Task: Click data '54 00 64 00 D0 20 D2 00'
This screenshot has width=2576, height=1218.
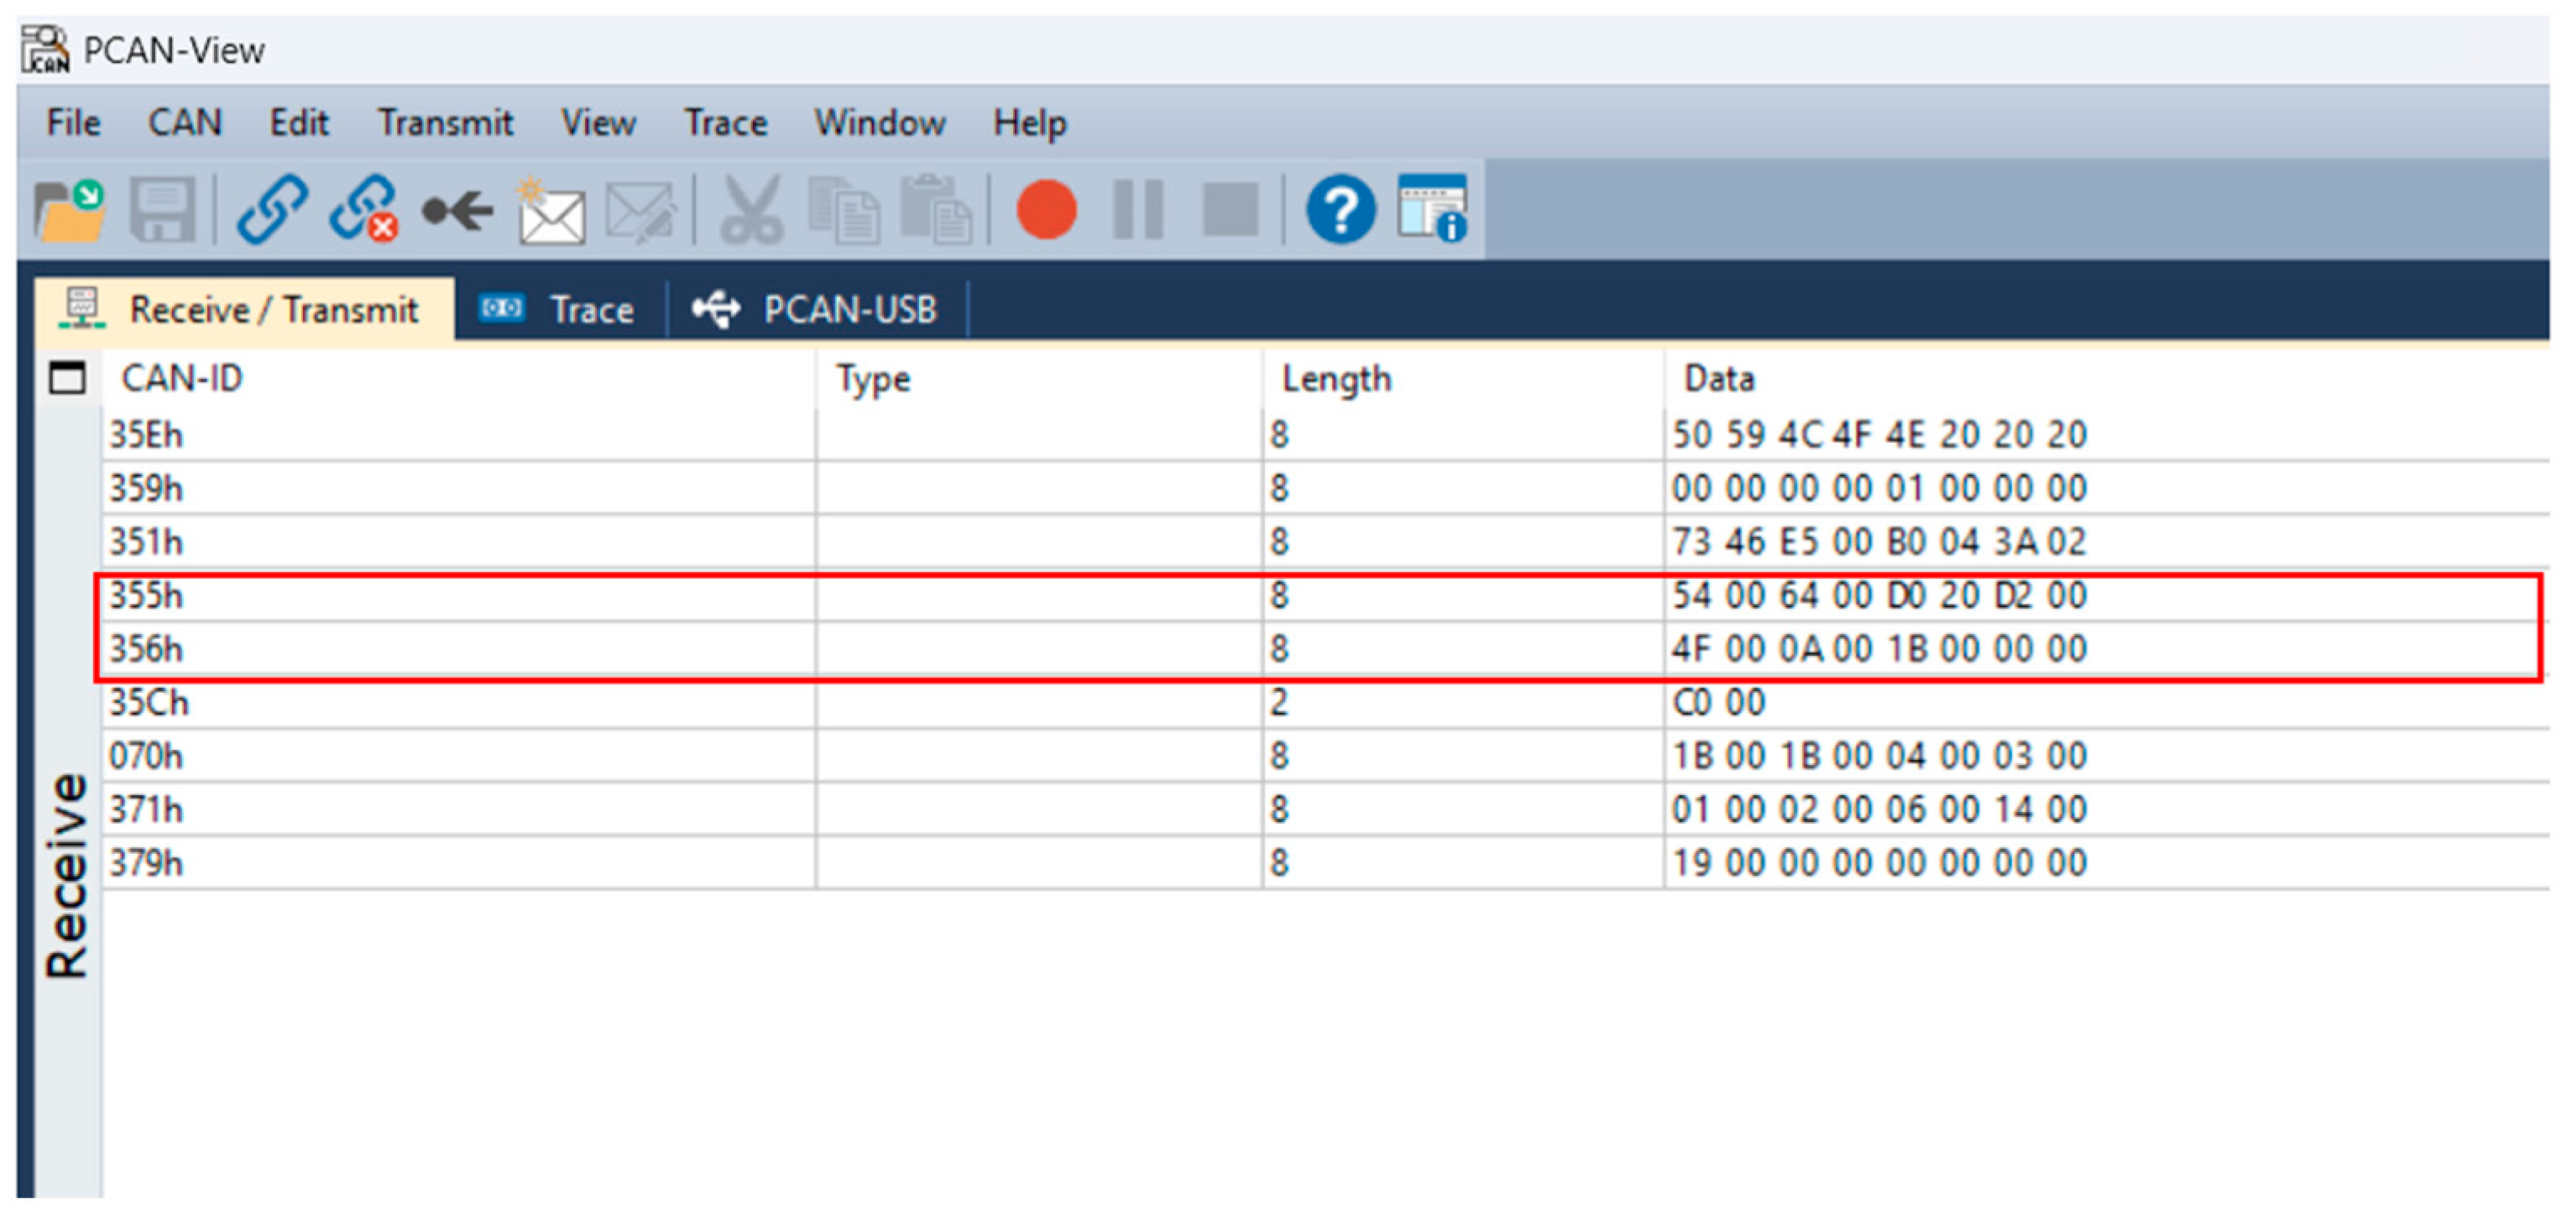Action: point(1879,596)
